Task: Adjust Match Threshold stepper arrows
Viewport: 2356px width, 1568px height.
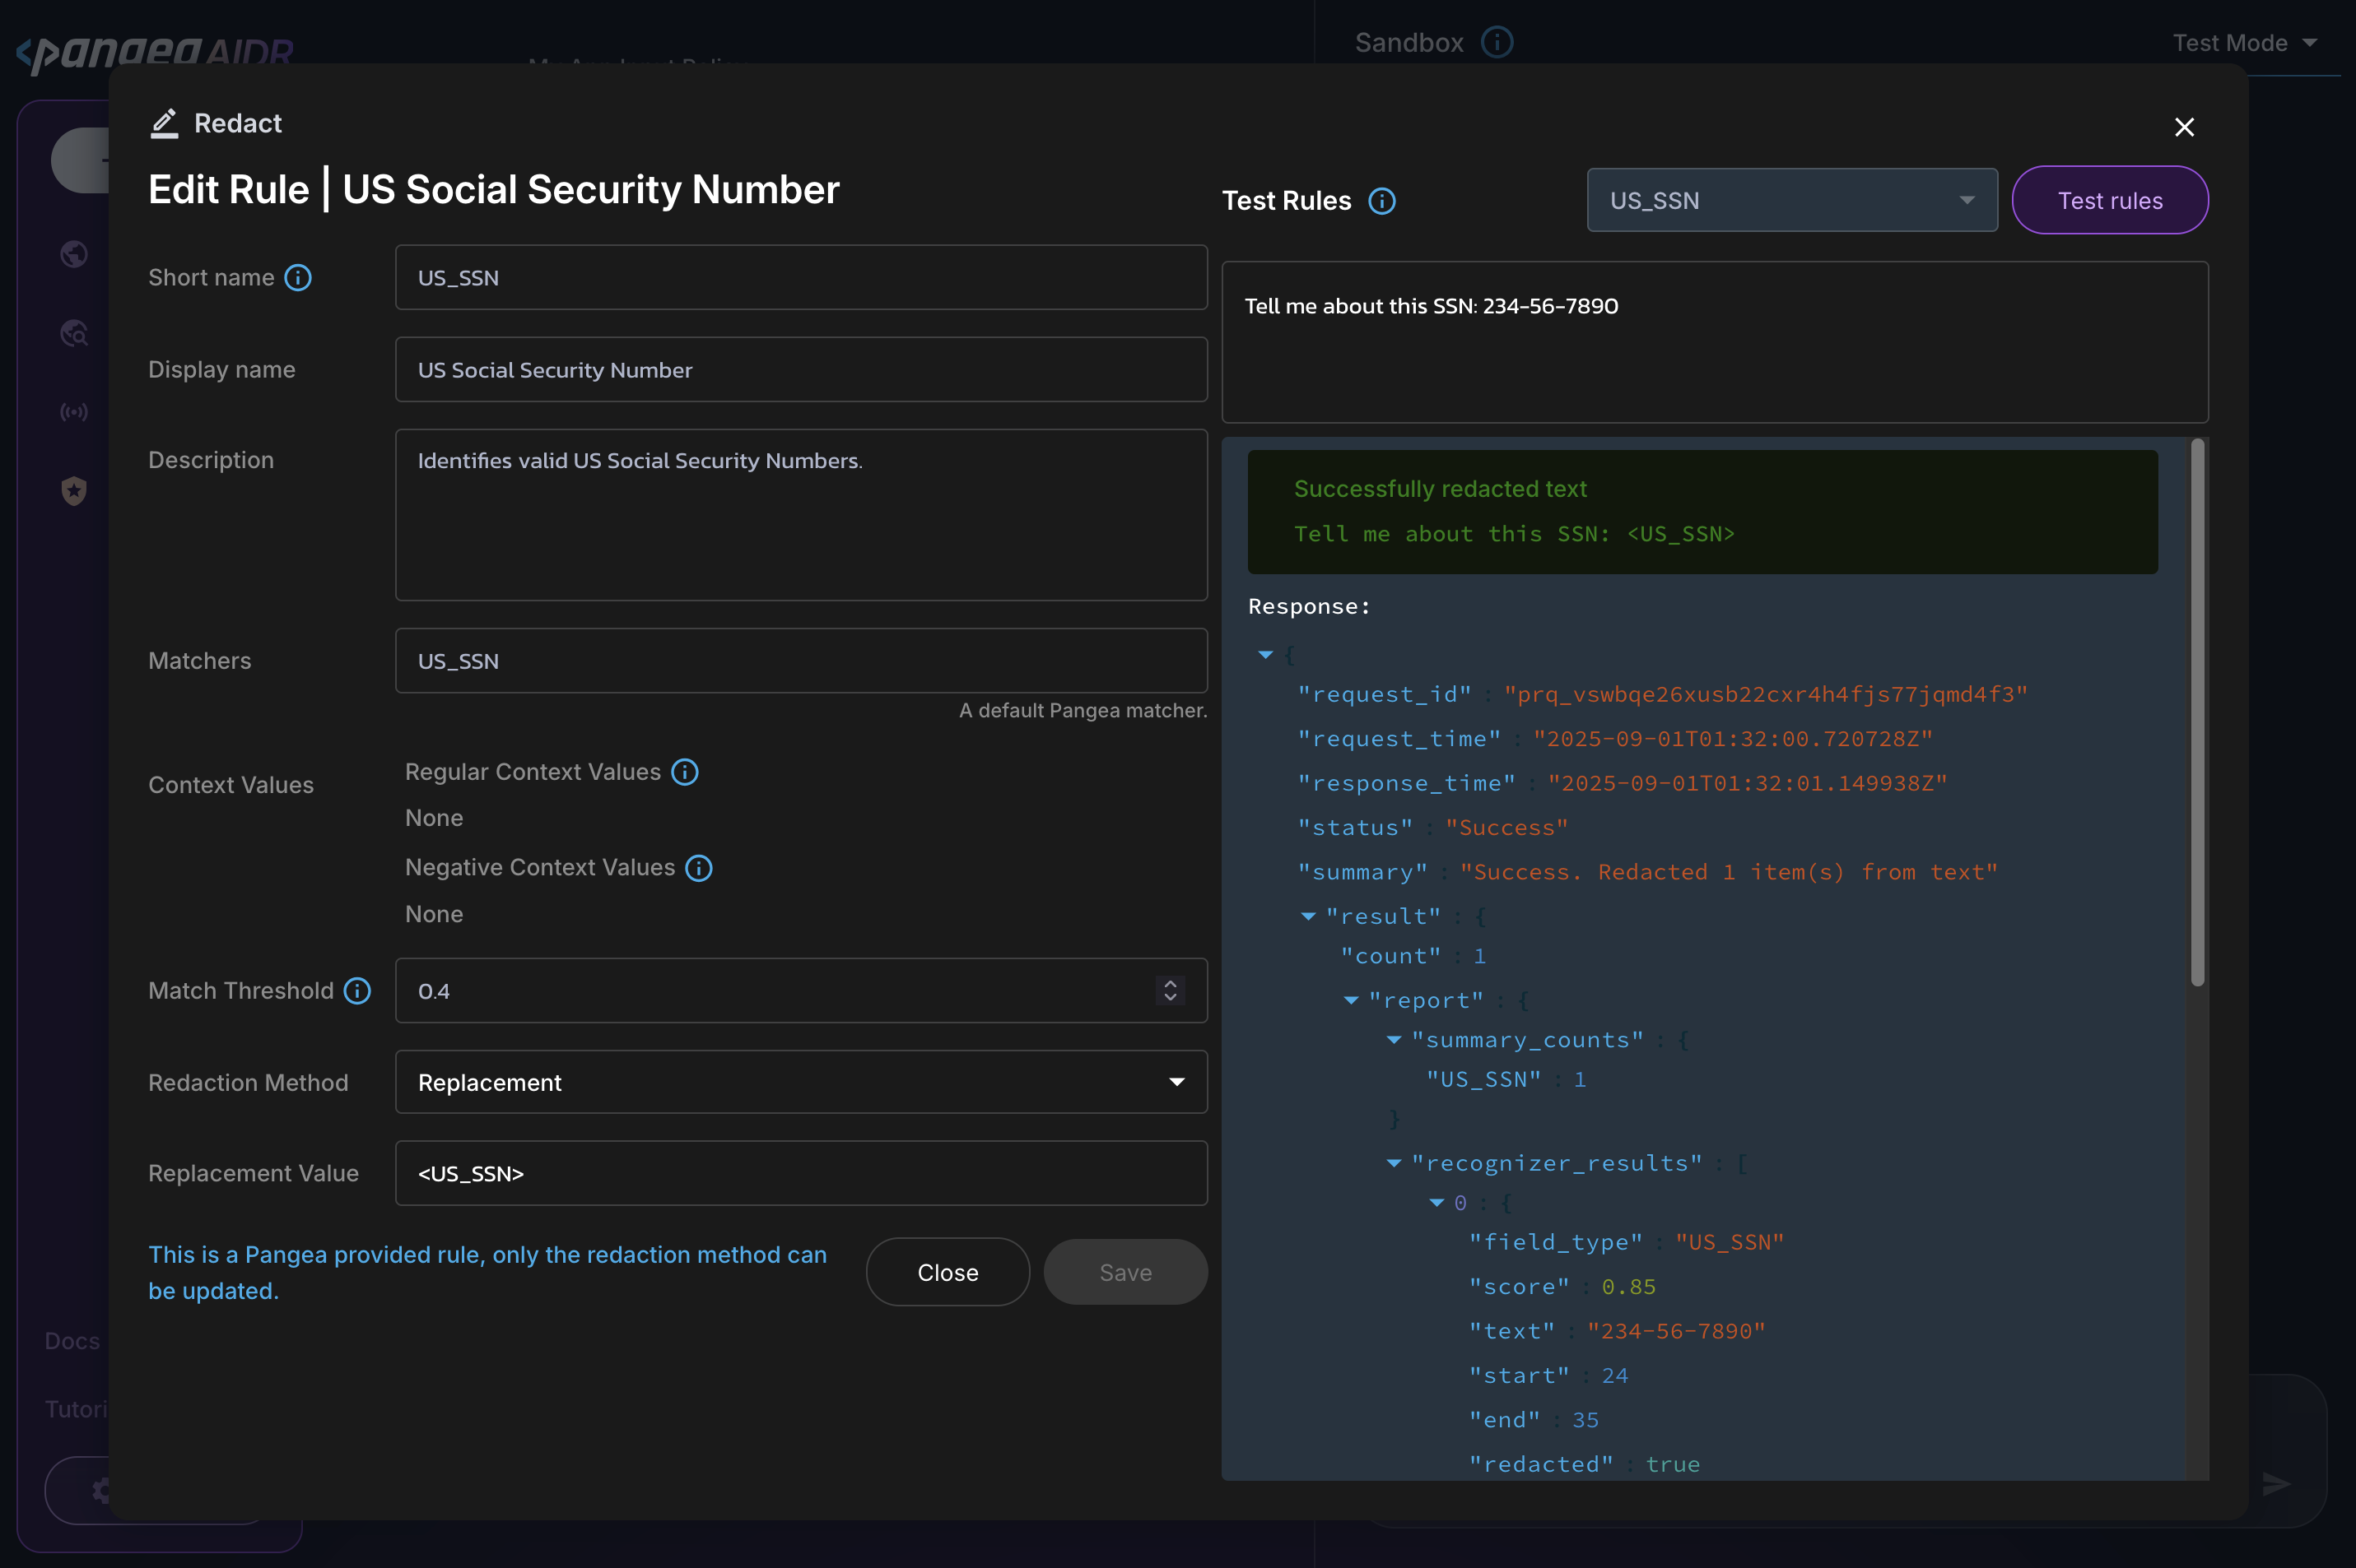Action: click(x=1171, y=991)
